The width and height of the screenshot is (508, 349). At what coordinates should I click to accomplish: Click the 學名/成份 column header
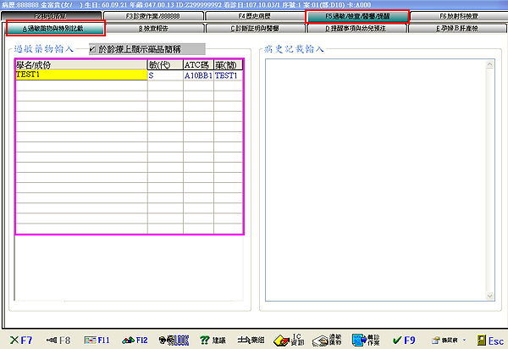(80, 64)
